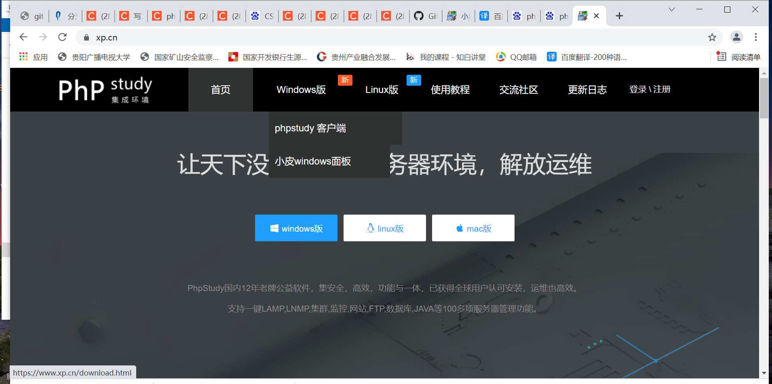This screenshot has height=384, width=772.
Task: Reload the page with the refresh icon
Action: click(62, 37)
